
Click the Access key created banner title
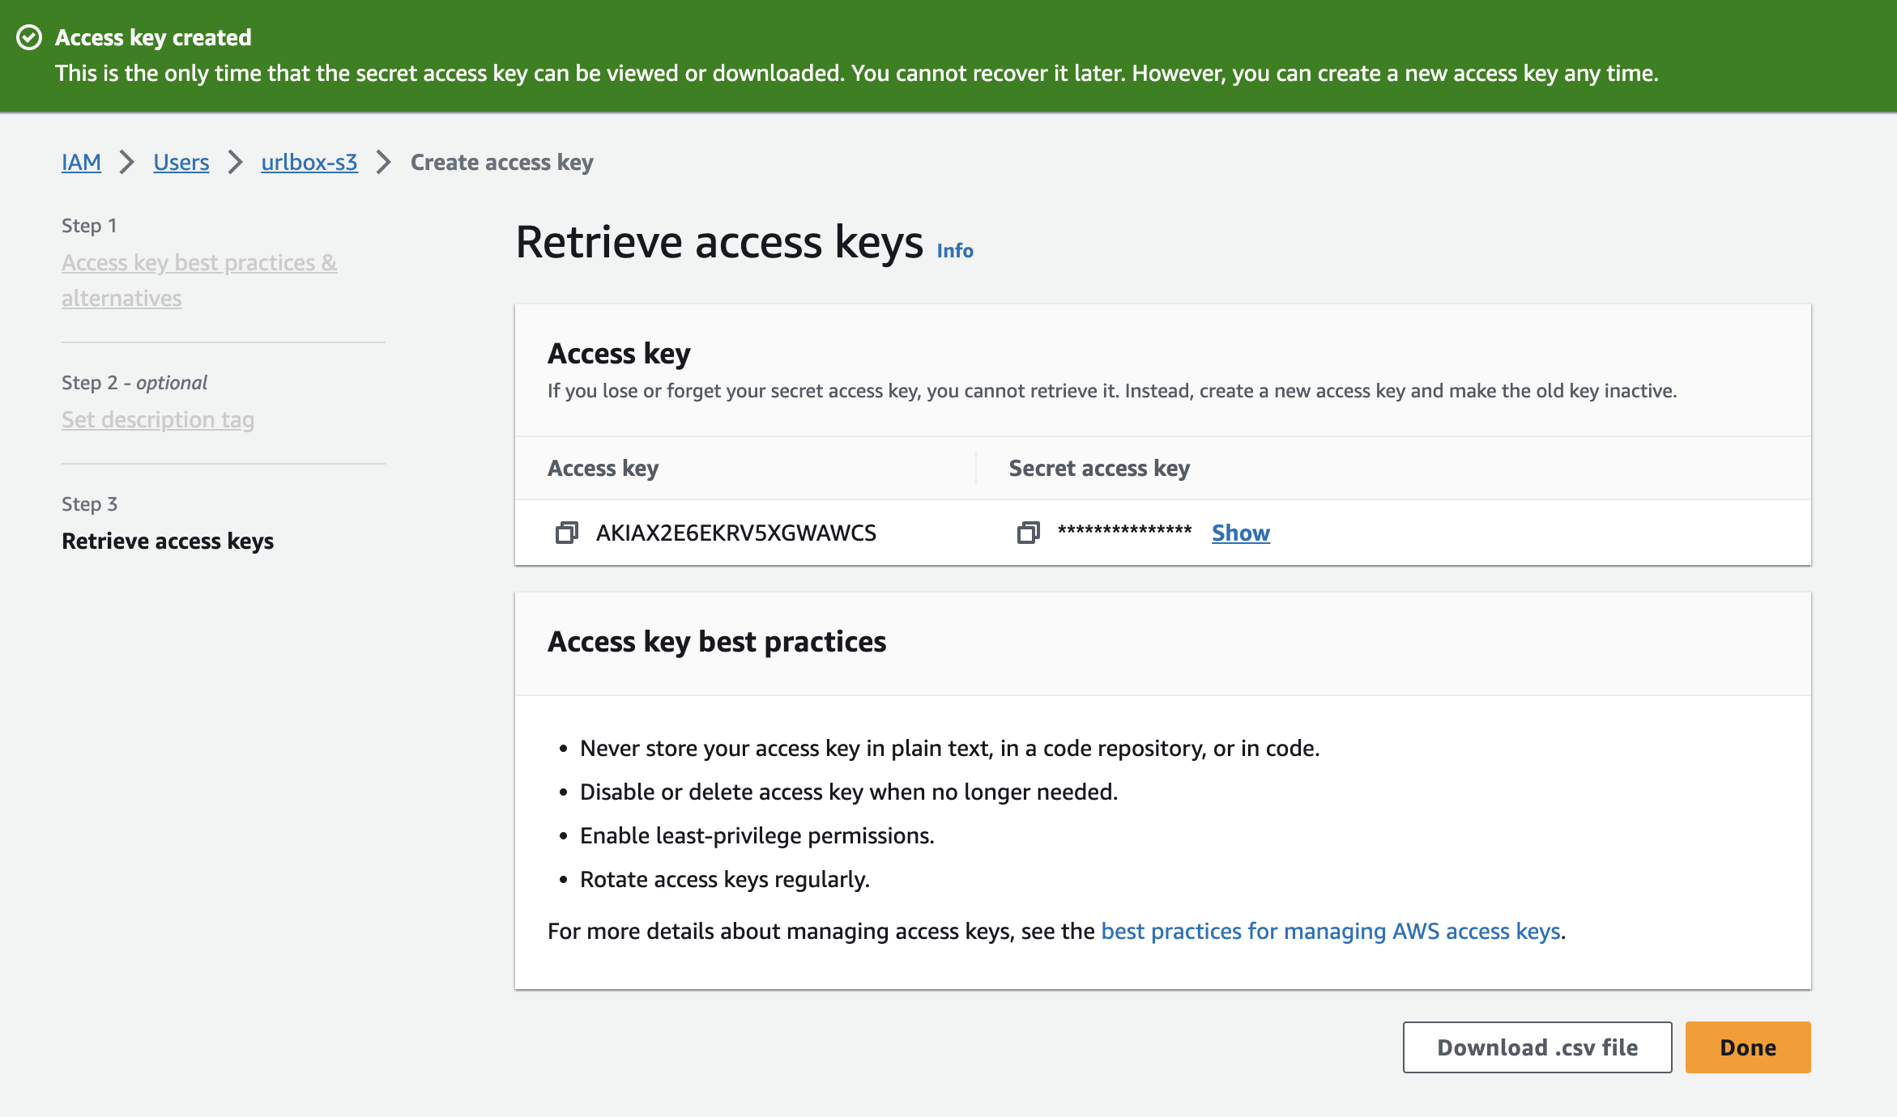(153, 37)
